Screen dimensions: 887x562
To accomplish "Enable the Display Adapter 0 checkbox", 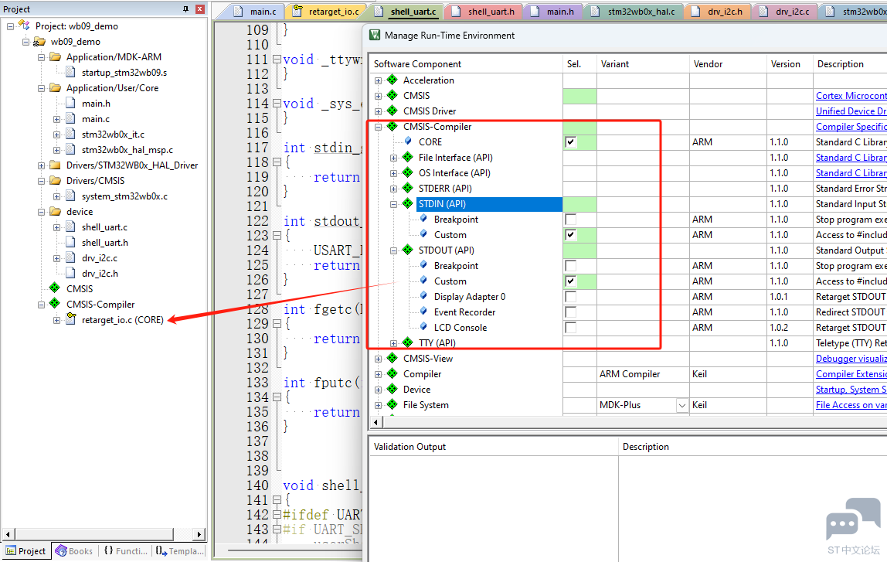I will [x=571, y=297].
